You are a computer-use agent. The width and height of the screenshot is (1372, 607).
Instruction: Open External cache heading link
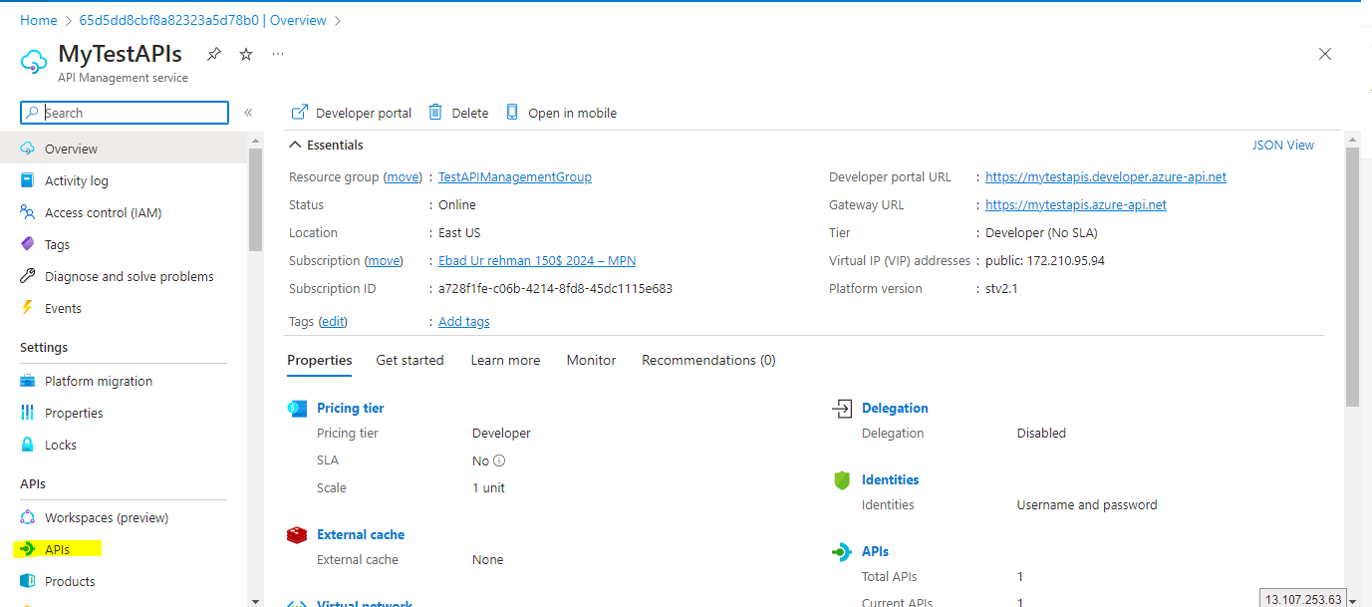pyautogui.click(x=361, y=534)
